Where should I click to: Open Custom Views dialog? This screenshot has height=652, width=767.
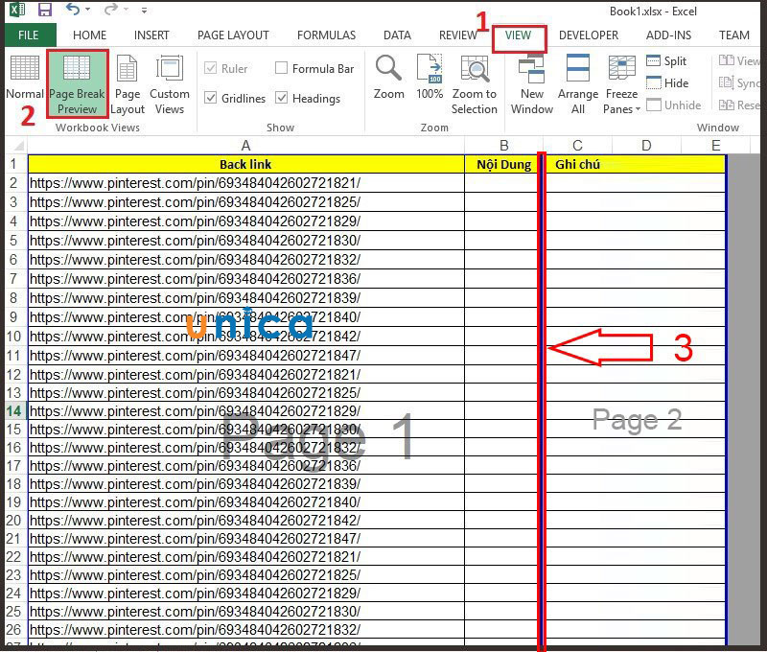click(170, 84)
